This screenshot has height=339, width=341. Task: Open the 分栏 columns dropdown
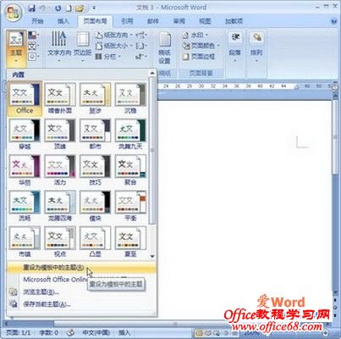click(x=108, y=57)
